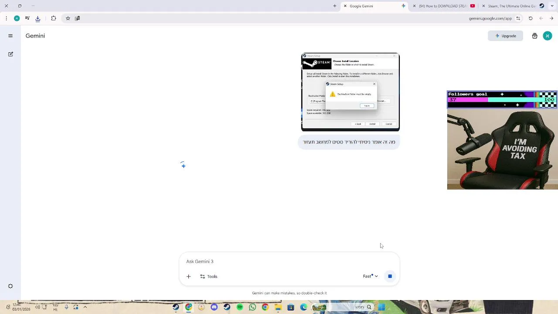
Task: Close the Steam website tab
Action: [x=483, y=6]
